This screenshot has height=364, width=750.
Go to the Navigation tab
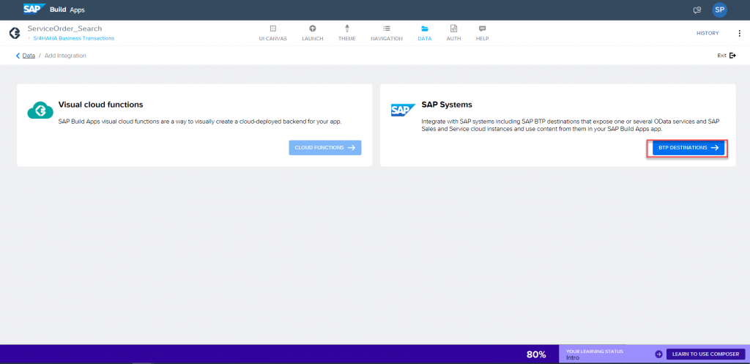[x=387, y=33]
